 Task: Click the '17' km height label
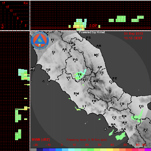click(x=4, y=3)
